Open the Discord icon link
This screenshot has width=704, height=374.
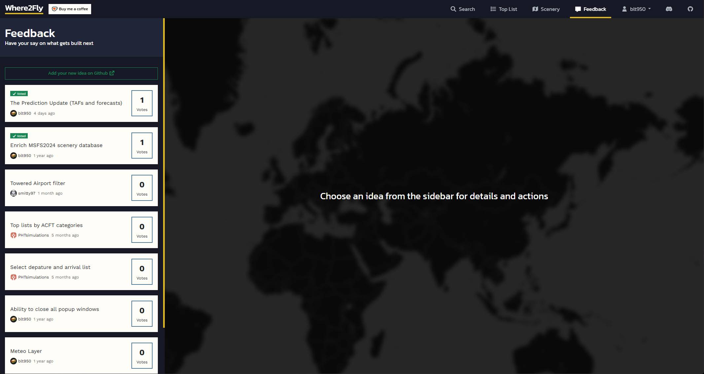669,9
